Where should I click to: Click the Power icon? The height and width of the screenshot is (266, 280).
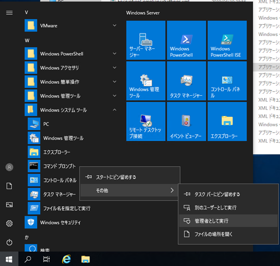[x=9, y=242]
